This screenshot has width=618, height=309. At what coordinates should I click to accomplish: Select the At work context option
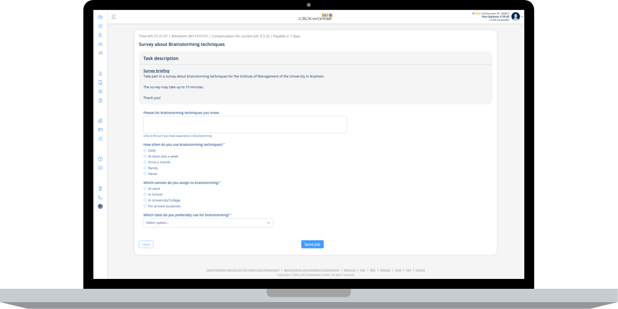[x=145, y=189]
